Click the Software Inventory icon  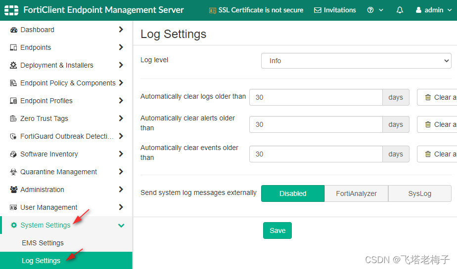(x=13, y=154)
